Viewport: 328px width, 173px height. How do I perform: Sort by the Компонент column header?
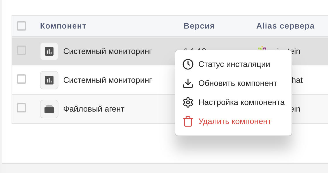tap(63, 26)
